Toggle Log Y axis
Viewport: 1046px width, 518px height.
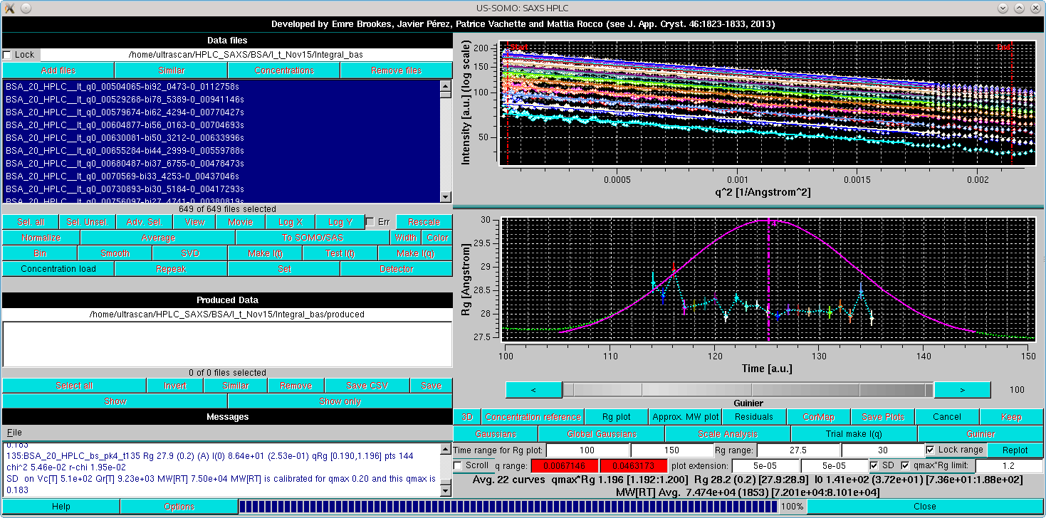point(340,222)
